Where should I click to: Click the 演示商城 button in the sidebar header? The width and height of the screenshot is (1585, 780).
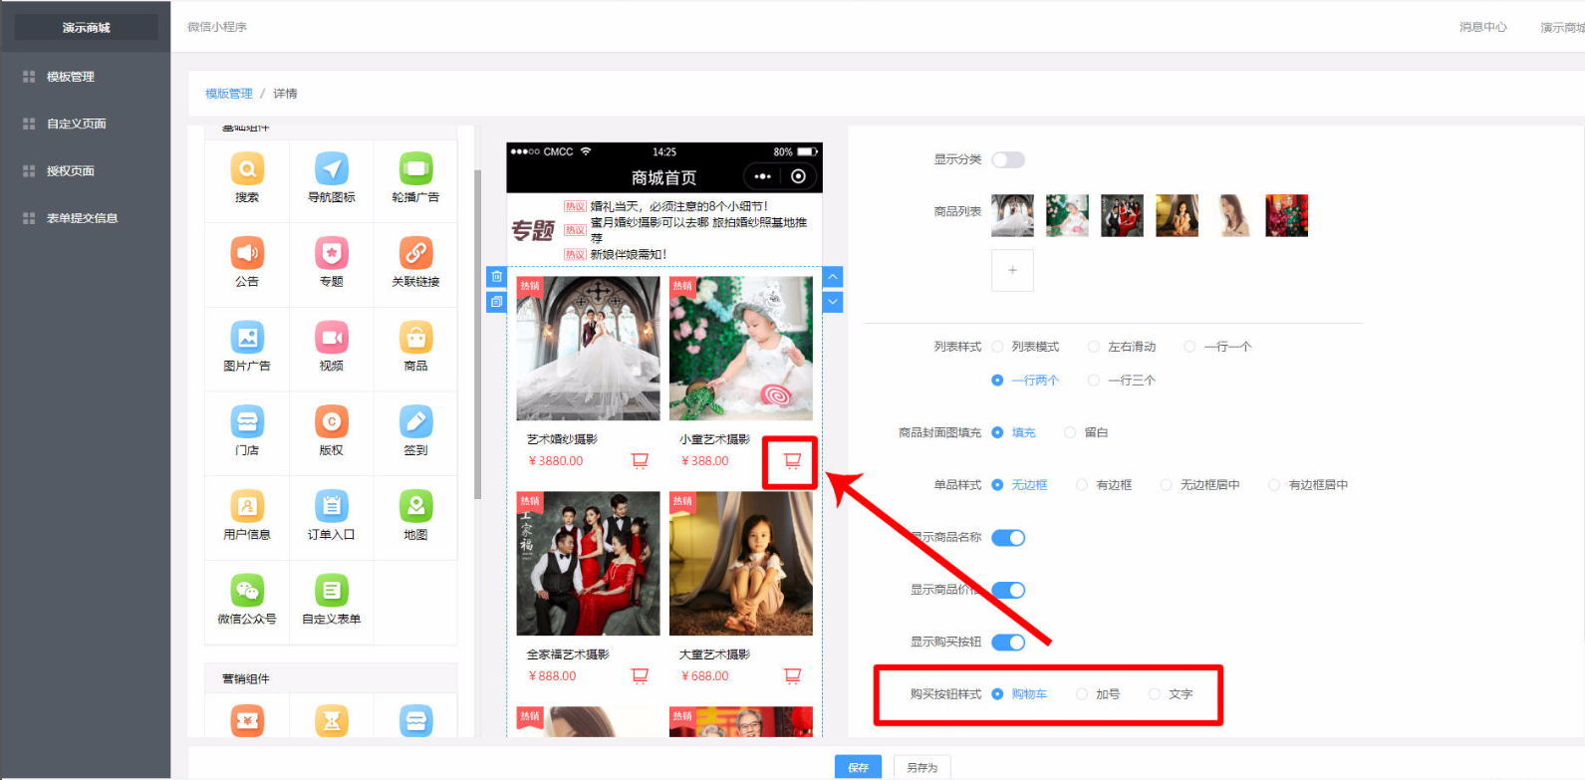click(86, 27)
